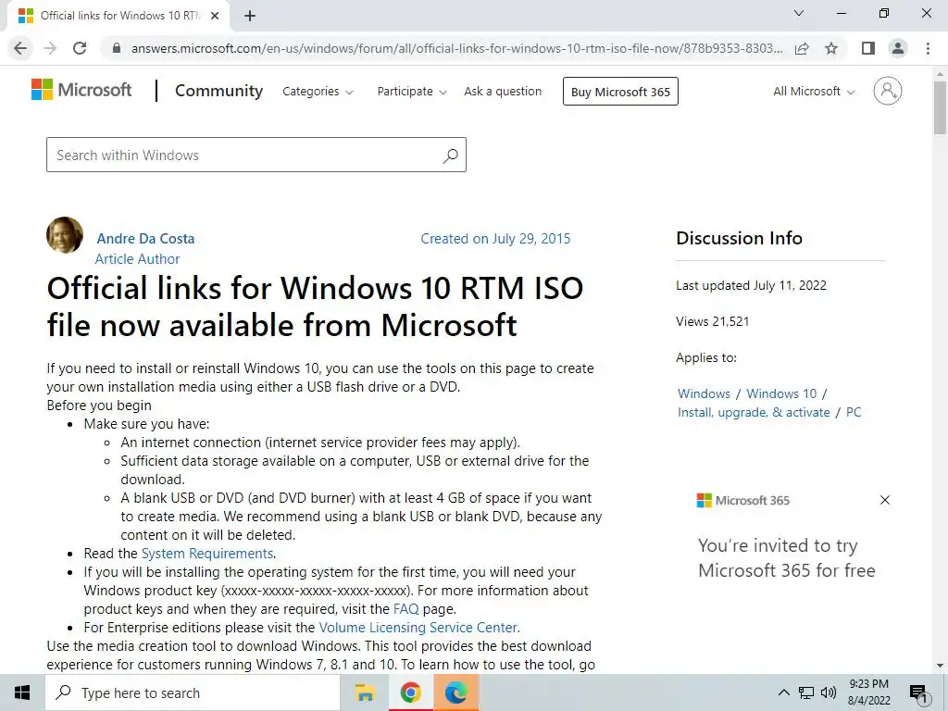
Task: Open Windows Start menu
Action: click(22, 692)
